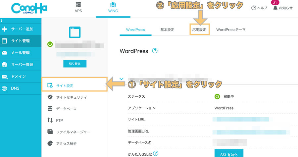Image resolution: width=298 pixels, height=157 pixels.
Task: Open DNS menu item
Action: pyautogui.click(x=15, y=88)
